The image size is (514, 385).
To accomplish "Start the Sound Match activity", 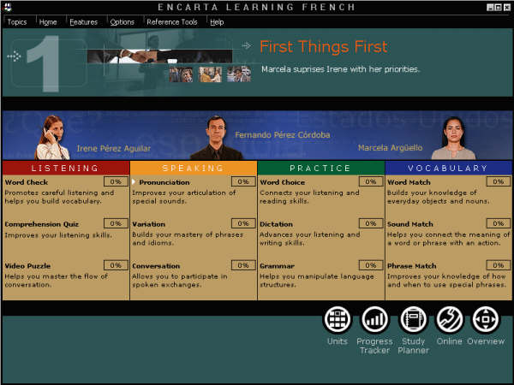I will [x=410, y=224].
